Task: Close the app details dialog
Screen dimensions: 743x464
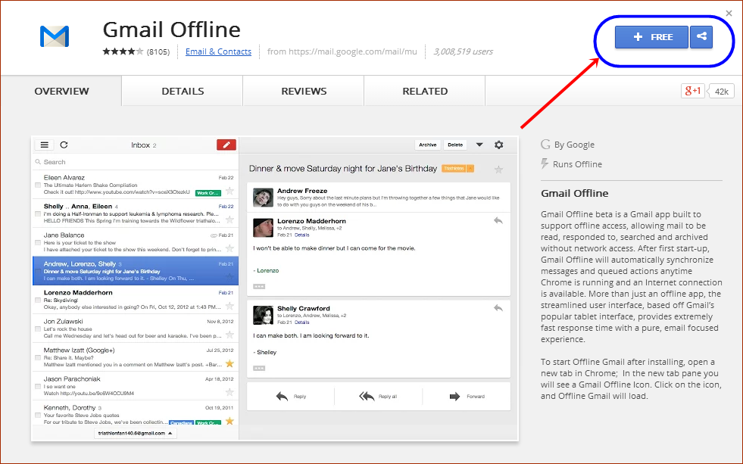Action: (729, 14)
